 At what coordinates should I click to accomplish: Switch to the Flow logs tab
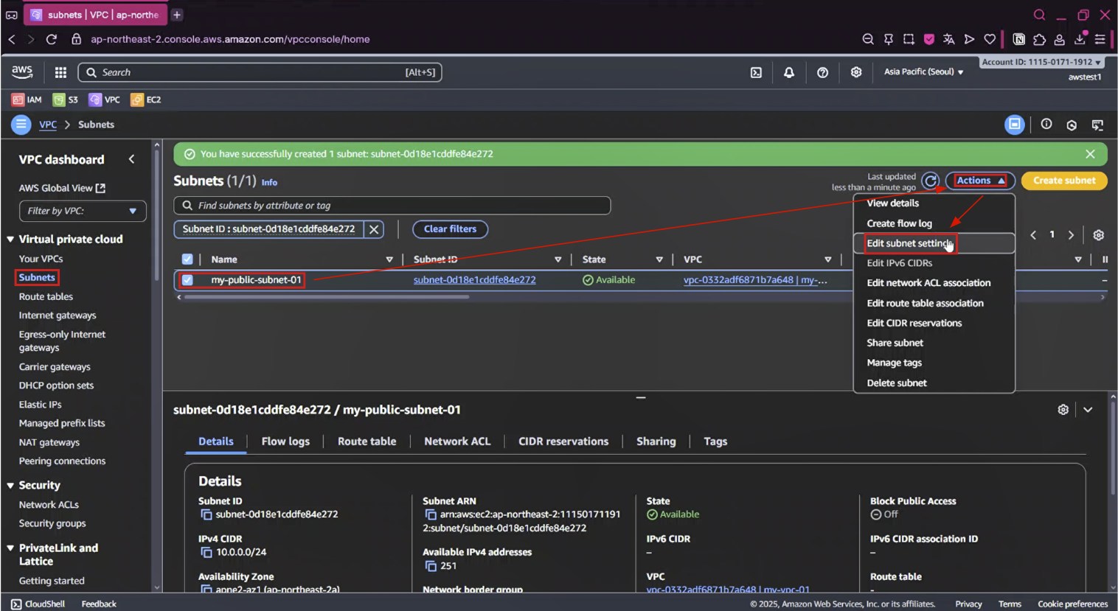285,441
